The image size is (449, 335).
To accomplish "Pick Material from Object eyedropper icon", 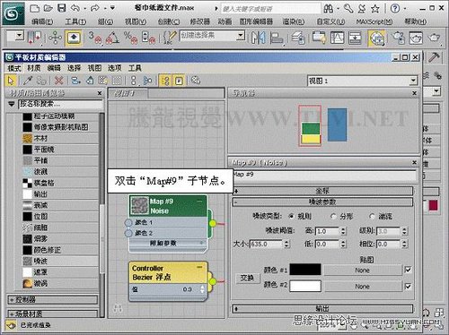I will (x=28, y=81).
